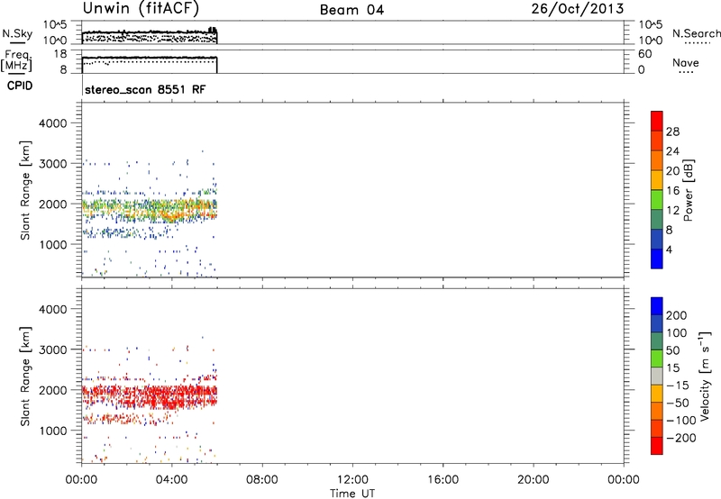Select the "200" label on the Velocity colorbar
721x499 pixels.
point(677,315)
